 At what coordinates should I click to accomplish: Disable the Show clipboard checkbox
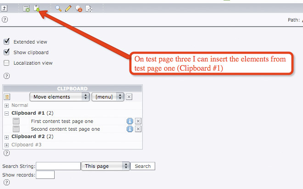(7, 52)
